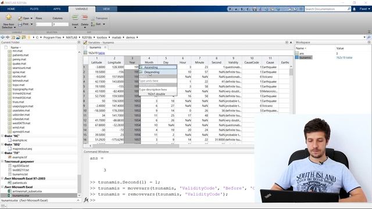Select tsunamis variable in Workspace
372x209 pixels.
point(305,57)
